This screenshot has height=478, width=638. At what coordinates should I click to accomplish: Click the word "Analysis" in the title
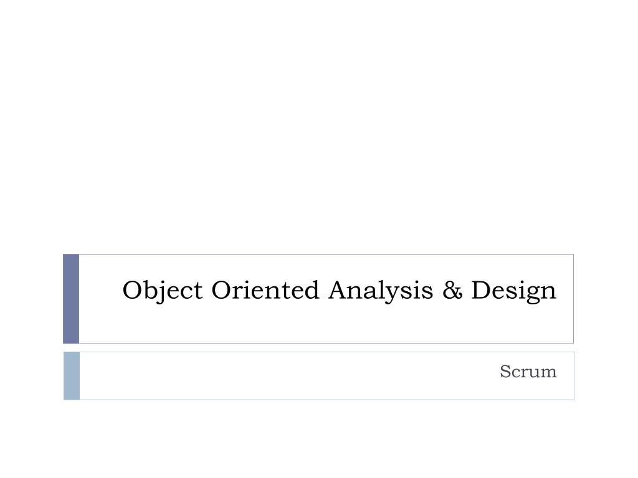381,291
